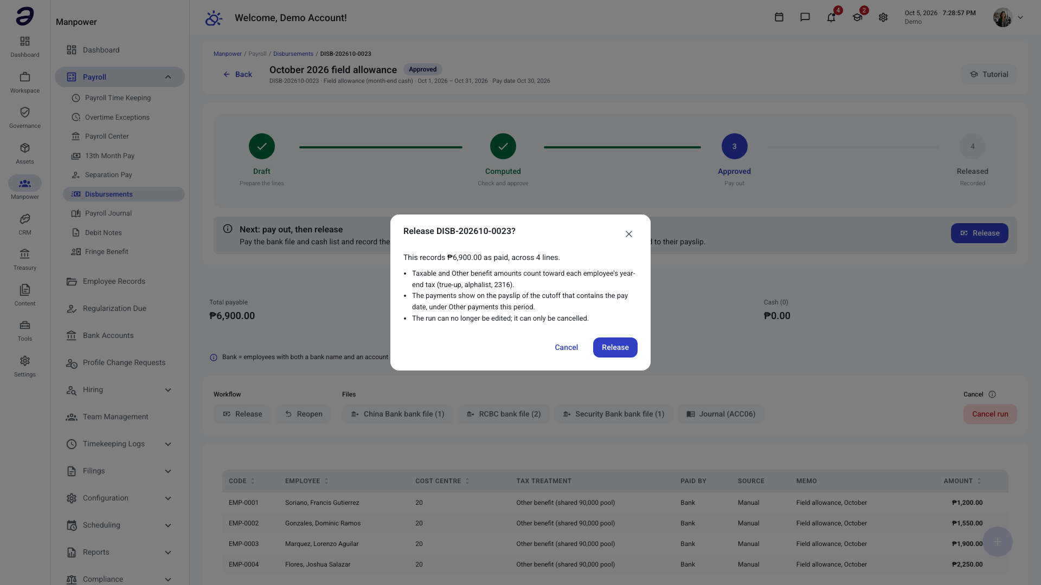Screen dimensions: 1041x585
Task: Open CRM in the left rail
Action: 25,224
